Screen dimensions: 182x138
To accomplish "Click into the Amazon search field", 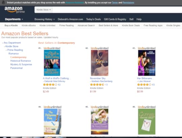I will 117,10.
